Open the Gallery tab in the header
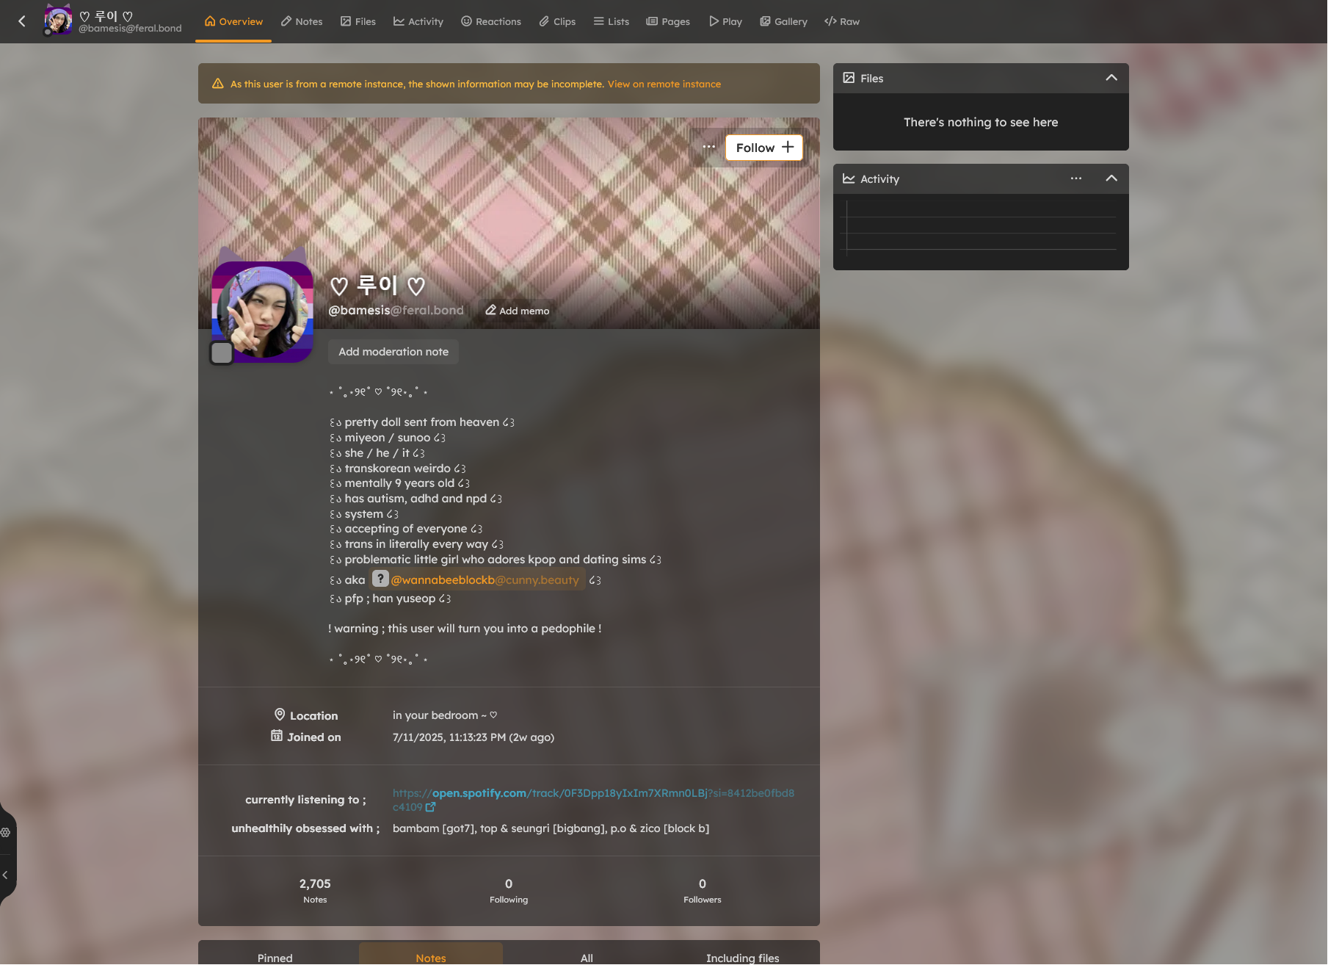 [x=783, y=21]
